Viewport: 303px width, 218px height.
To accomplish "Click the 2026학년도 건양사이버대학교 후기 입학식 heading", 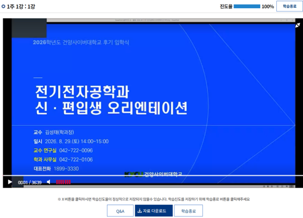I will pos(81,42).
